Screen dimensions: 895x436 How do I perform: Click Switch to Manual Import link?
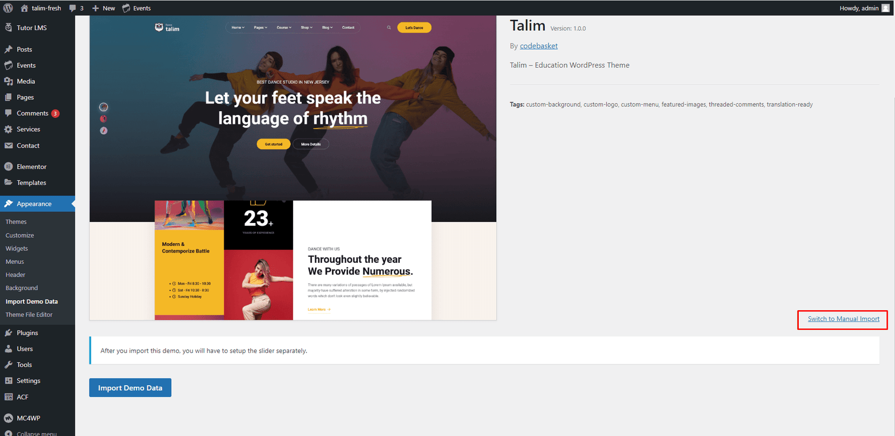[844, 319]
